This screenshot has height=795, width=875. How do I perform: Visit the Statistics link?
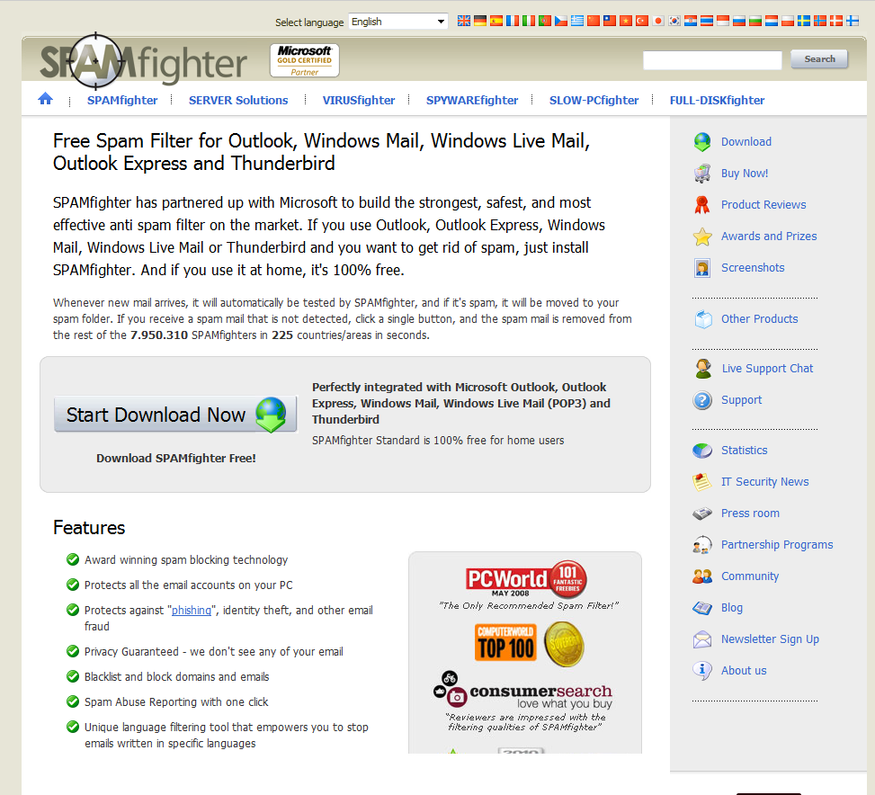pyautogui.click(x=744, y=451)
